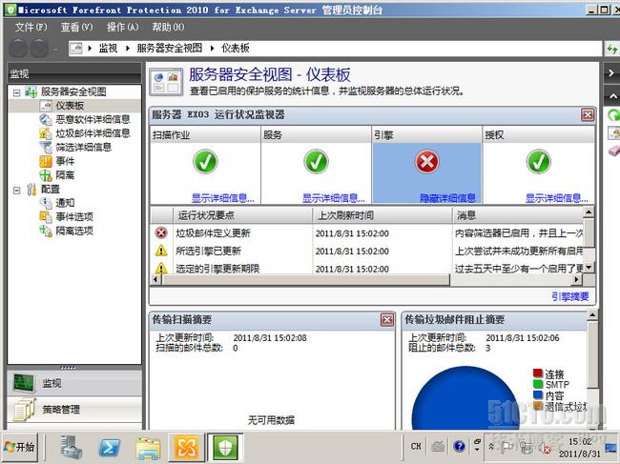Select the 选定的引擎更新期限 row
This screenshot has width=620, height=464.
[367, 268]
